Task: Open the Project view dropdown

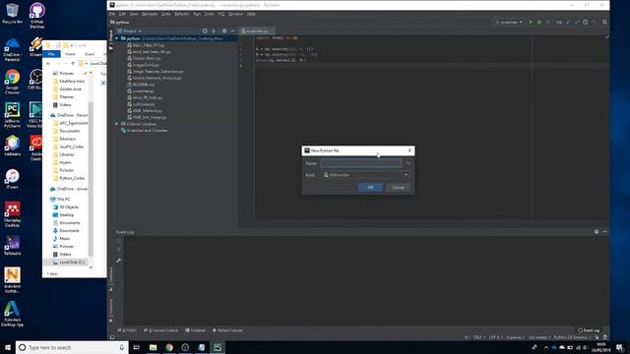Action: tap(130, 30)
